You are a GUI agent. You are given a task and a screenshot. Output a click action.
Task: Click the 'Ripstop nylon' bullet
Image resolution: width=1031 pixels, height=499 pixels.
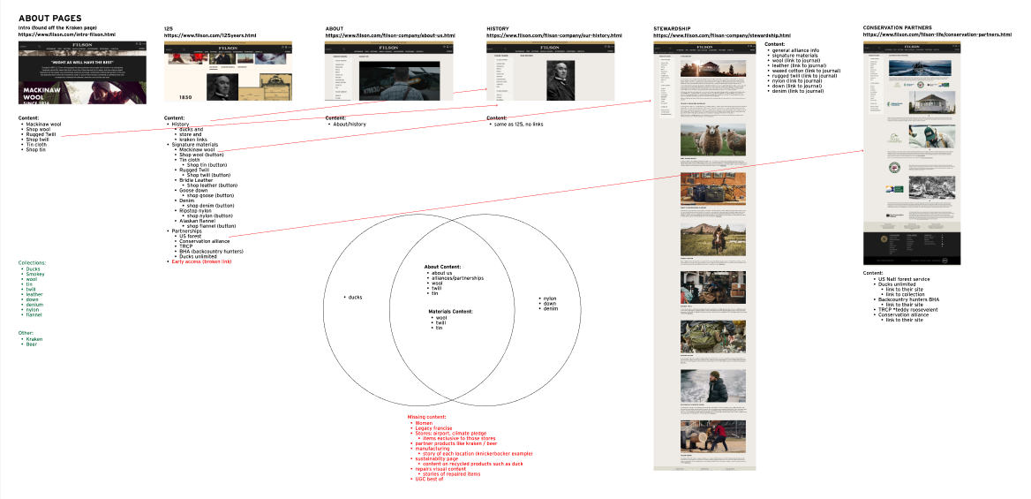tap(195, 210)
